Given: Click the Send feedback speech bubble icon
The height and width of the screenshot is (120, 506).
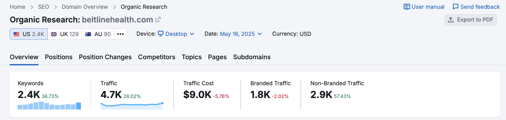Looking at the screenshot, I should pos(455,7).
